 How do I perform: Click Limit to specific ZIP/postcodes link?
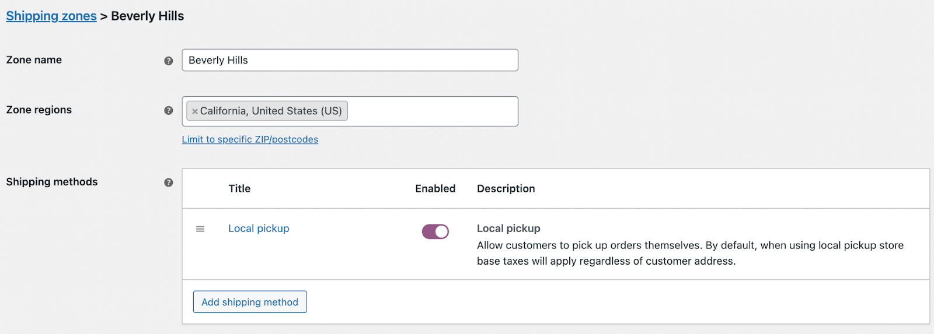(x=250, y=139)
